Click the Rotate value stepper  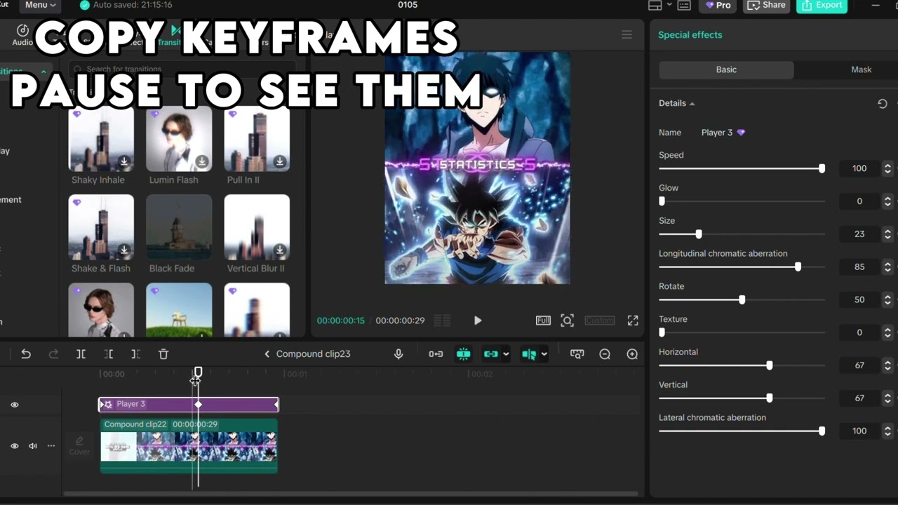click(x=887, y=299)
